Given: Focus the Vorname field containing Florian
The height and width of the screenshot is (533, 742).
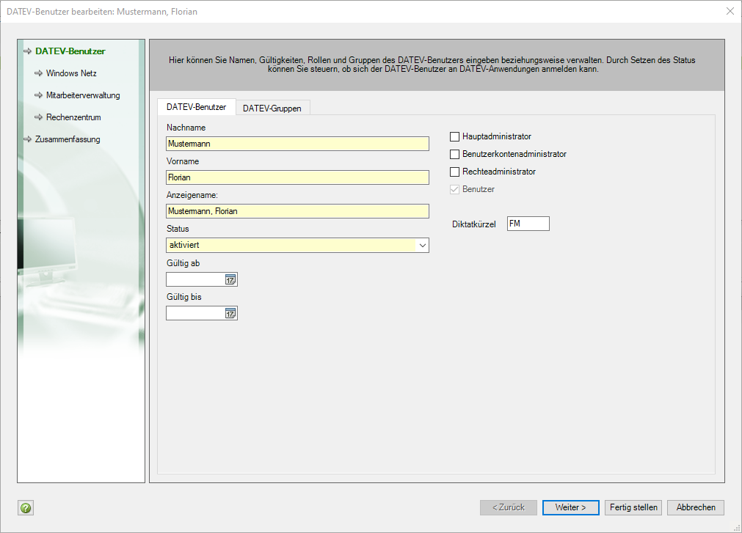Looking at the screenshot, I should click(x=298, y=177).
